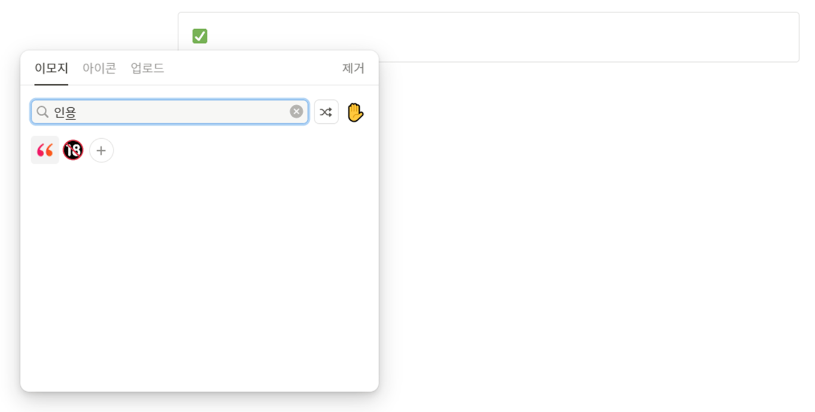Viewport: 815px width, 412px height.
Task: Open the skin tone hand selector
Action: click(x=355, y=112)
